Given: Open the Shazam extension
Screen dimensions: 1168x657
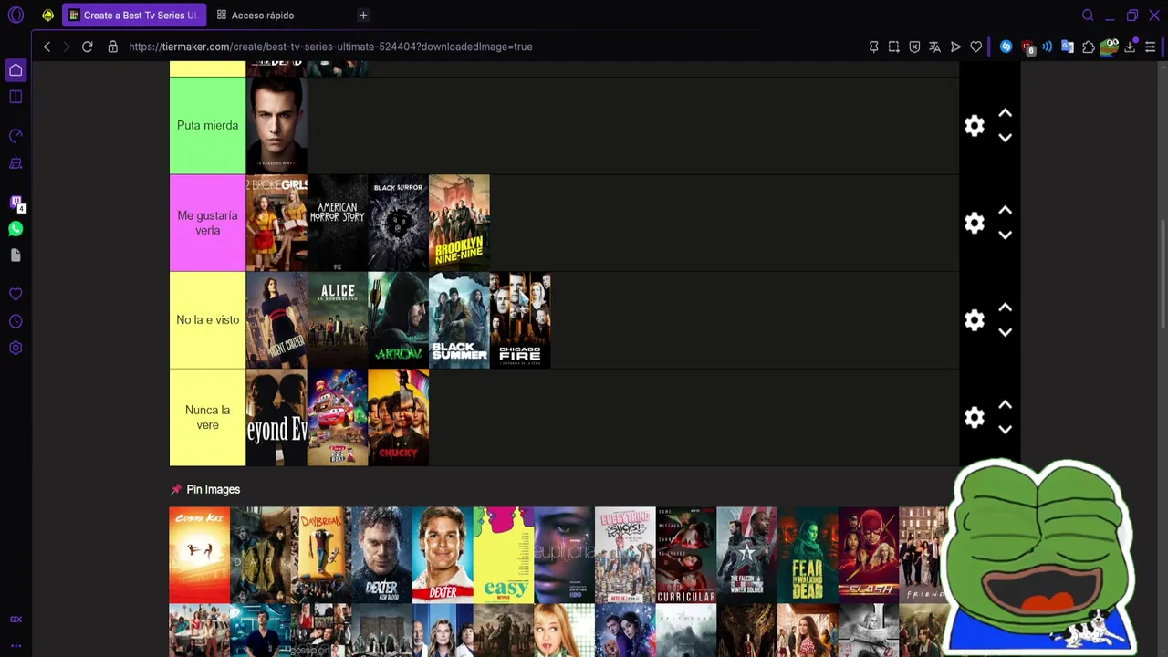Looking at the screenshot, I should point(1006,47).
